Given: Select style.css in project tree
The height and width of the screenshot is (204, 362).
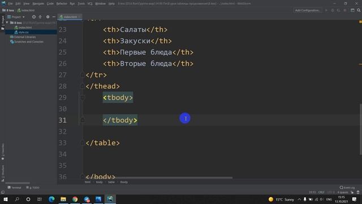Looking at the screenshot, I should [23, 32].
